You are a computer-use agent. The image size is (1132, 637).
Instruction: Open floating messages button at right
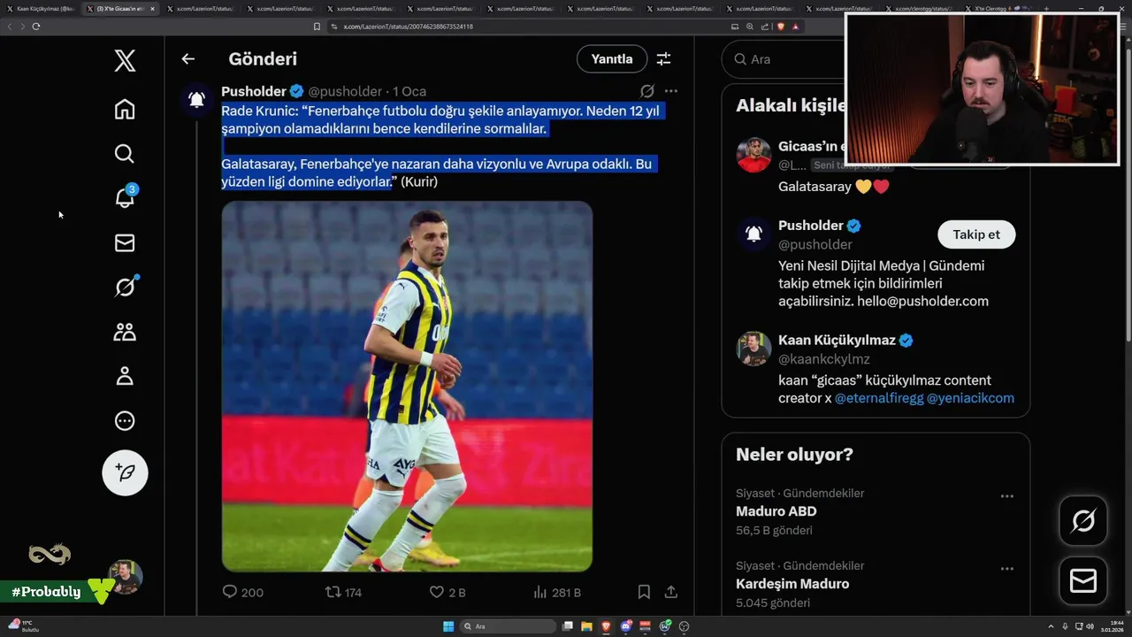tap(1083, 580)
